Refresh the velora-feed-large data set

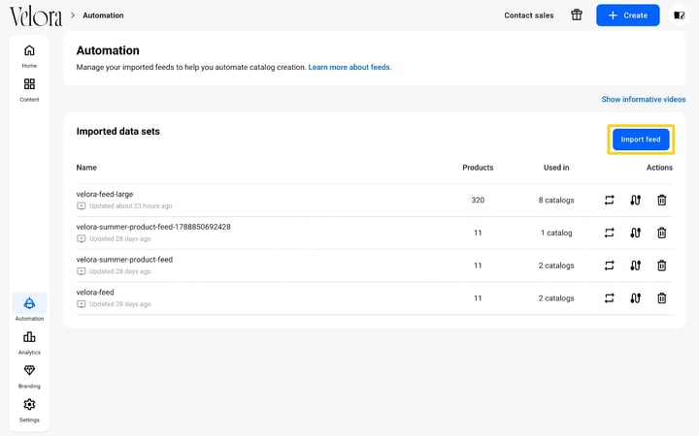click(609, 201)
